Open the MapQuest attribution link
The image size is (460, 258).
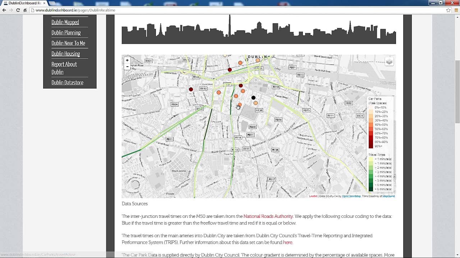pos(388,196)
